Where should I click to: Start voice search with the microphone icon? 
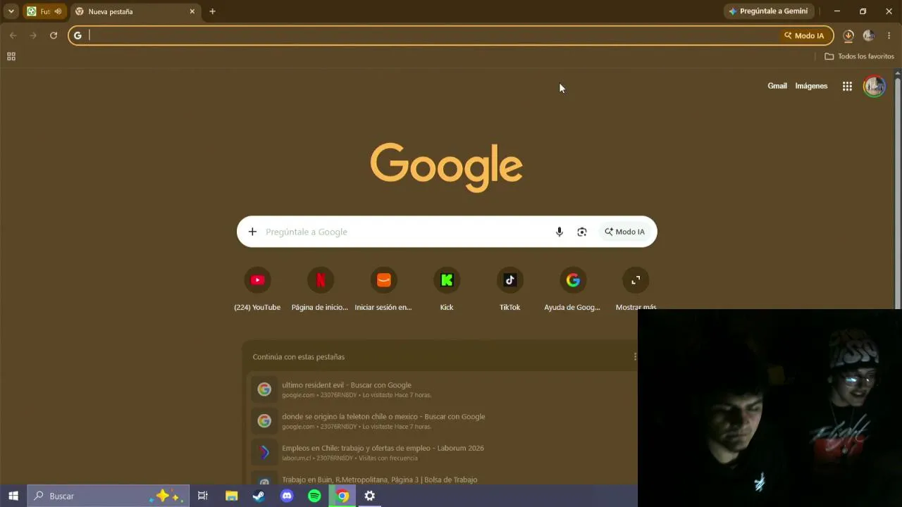click(x=560, y=232)
